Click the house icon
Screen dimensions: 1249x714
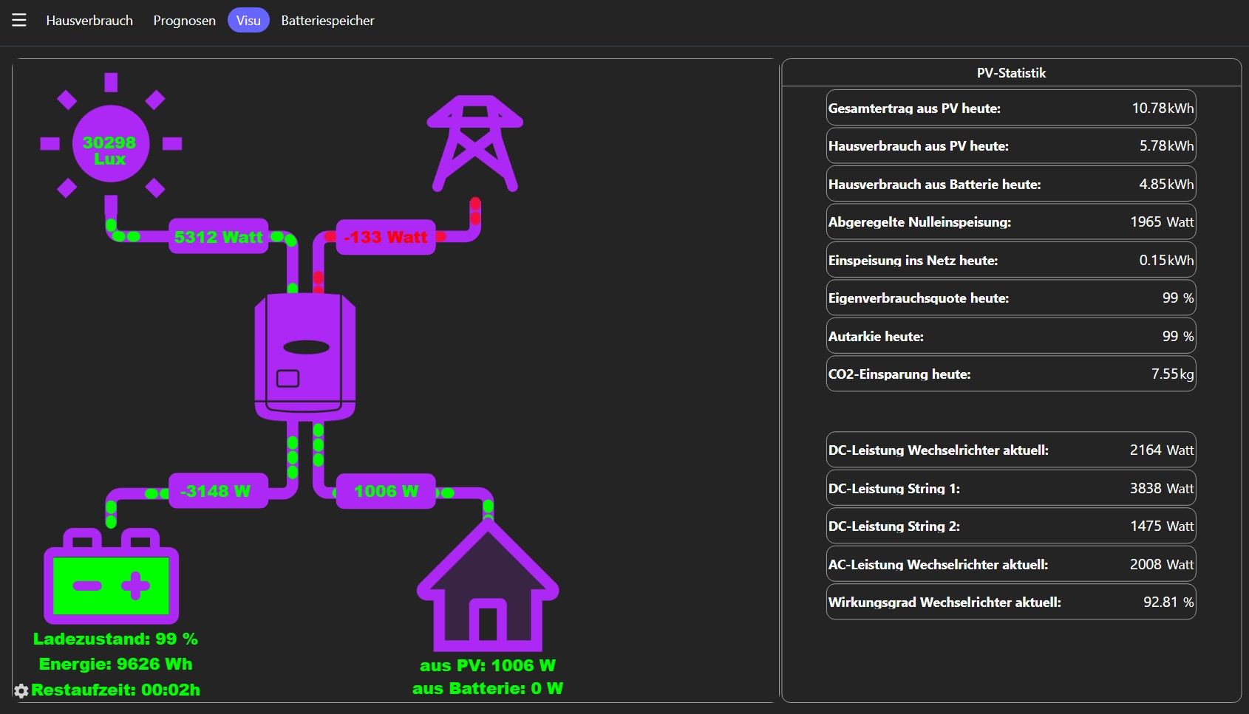tap(488, 586)
